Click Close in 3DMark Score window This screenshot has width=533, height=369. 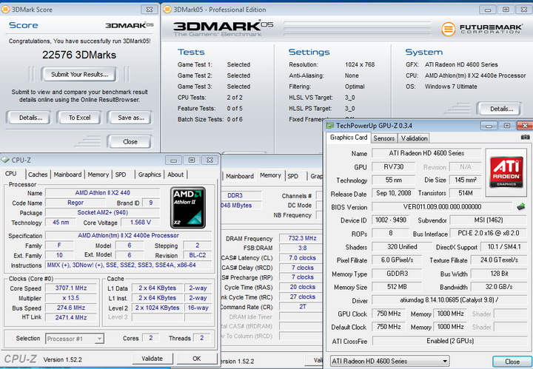point(130,142)
